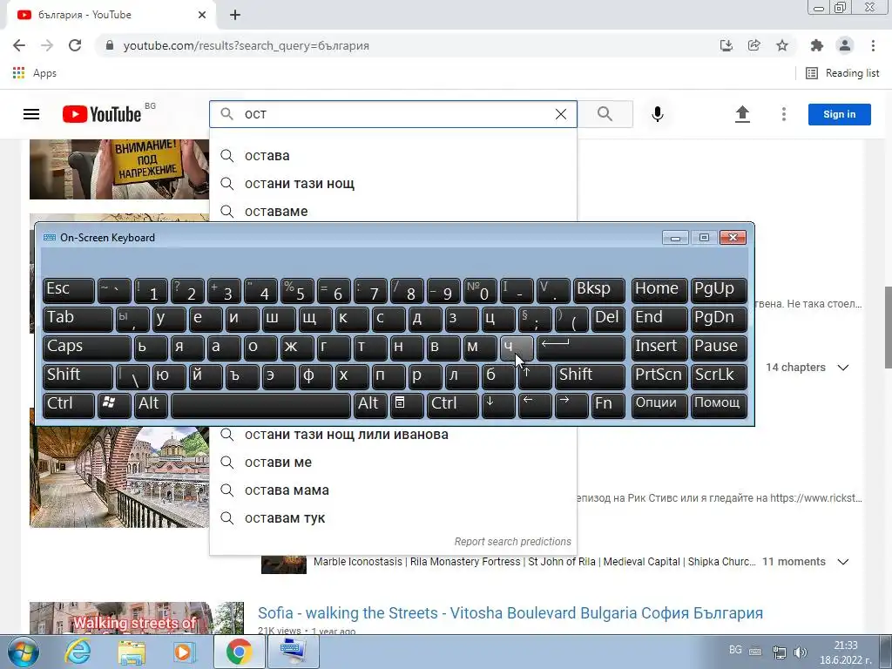Select the suggestion 'остава'

point(393,155)
